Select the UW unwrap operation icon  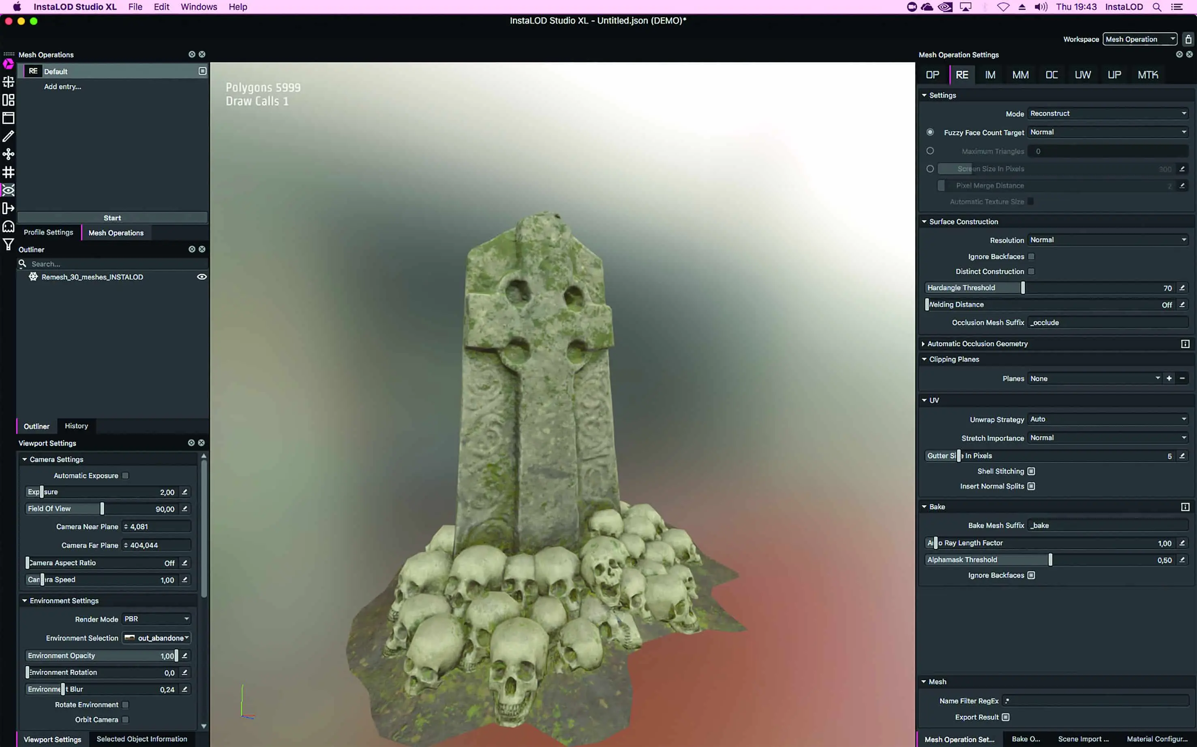tap(1082, 74)
